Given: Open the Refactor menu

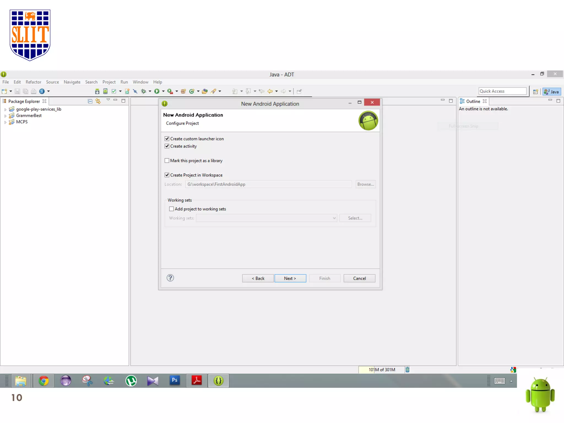Looking at the screenshot, I should (x=33, y=82).
